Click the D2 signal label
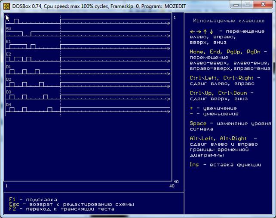This screenshot has width=276, height=218. 9,80
